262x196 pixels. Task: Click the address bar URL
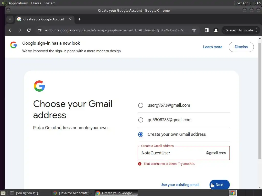click(116, 30)
